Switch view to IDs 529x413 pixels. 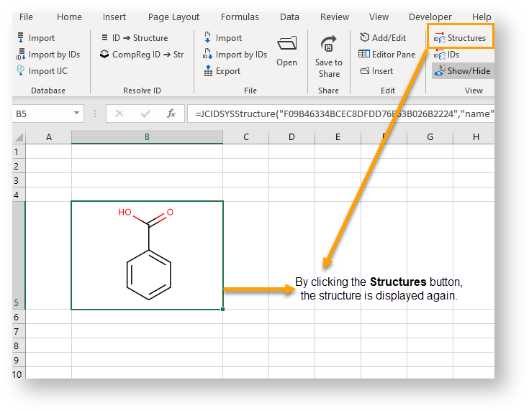(x=446, y=55)
